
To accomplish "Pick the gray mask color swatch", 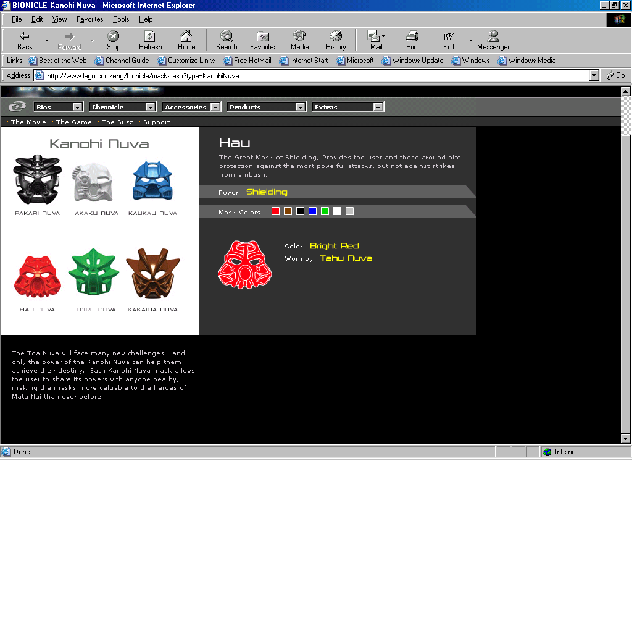I will pyautogui.click(x=349, y=211).
